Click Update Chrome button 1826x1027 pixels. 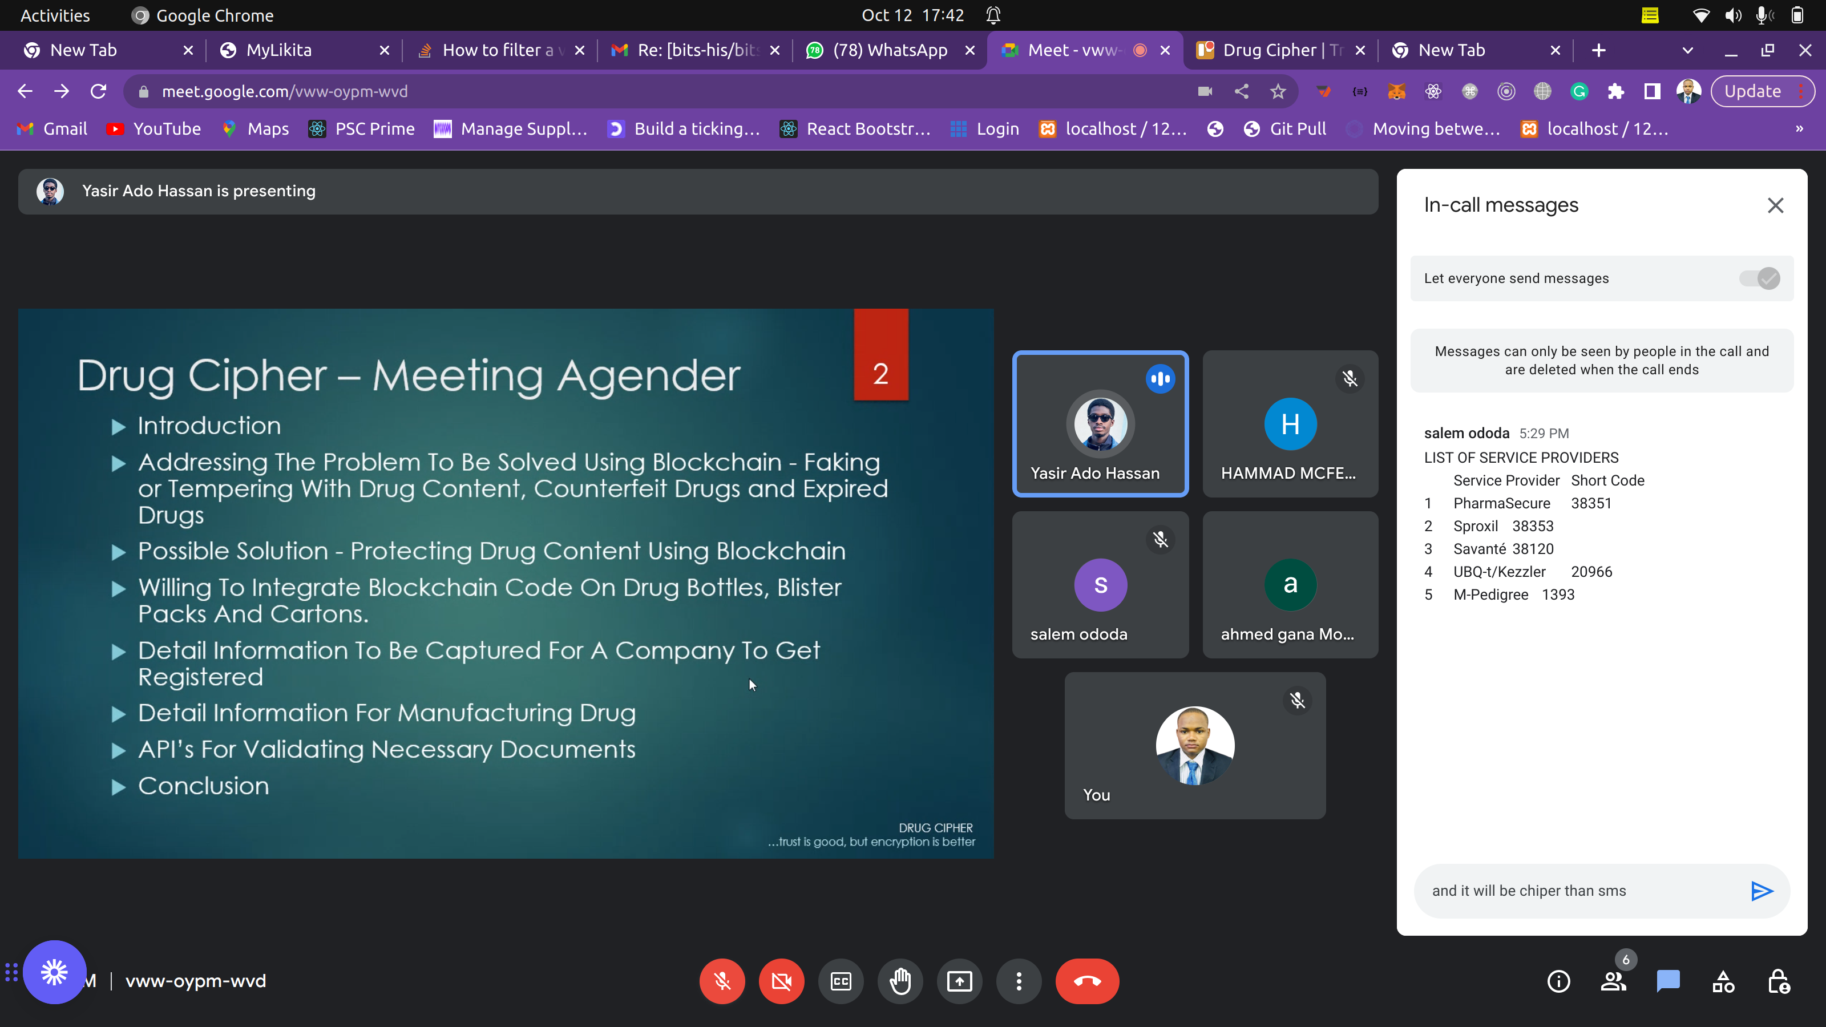click(1752, 91)
